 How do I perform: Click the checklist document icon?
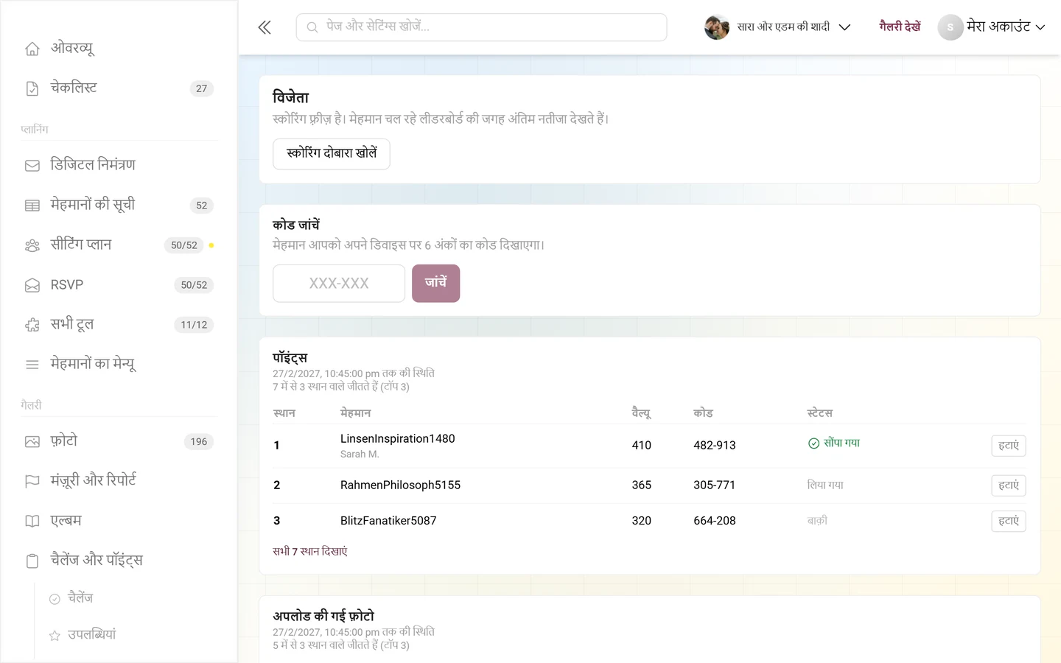tap(32, 88)
